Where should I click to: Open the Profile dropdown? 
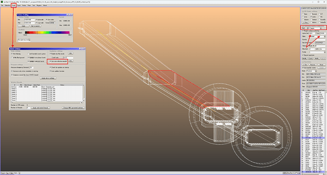click(x=318, y=52)
